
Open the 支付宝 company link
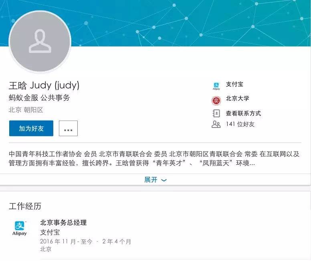(x=234, y=84)
